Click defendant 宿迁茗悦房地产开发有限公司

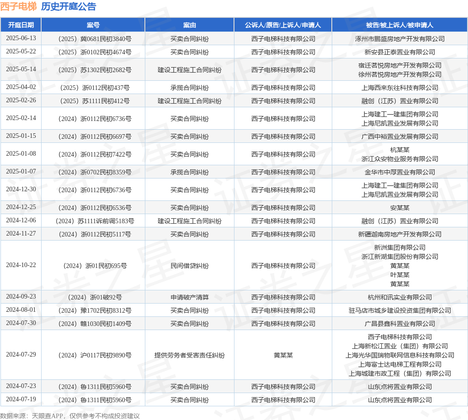click(399, 65)
